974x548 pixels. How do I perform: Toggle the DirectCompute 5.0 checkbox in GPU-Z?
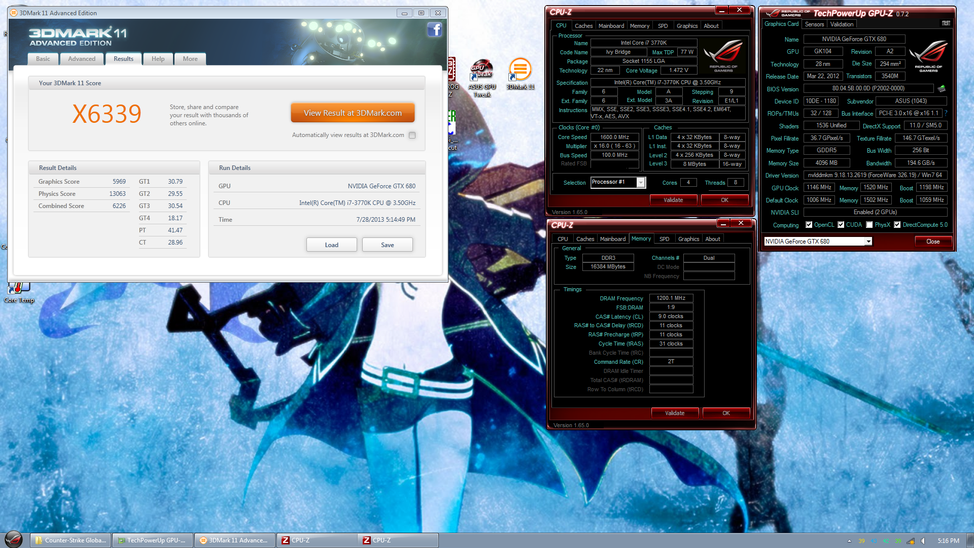(897, 225)
